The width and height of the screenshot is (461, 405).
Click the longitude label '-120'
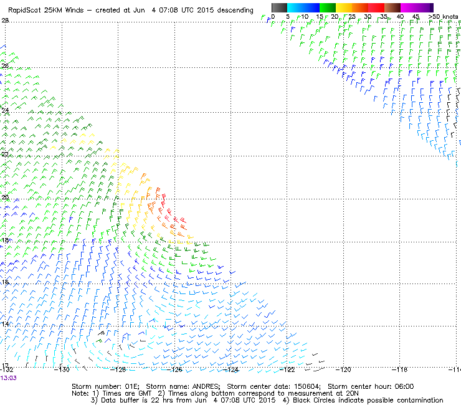pos(343,369)
